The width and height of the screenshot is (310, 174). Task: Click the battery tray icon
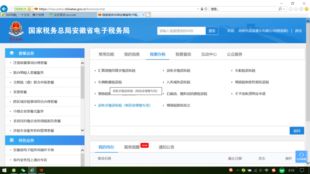point(249,170)
